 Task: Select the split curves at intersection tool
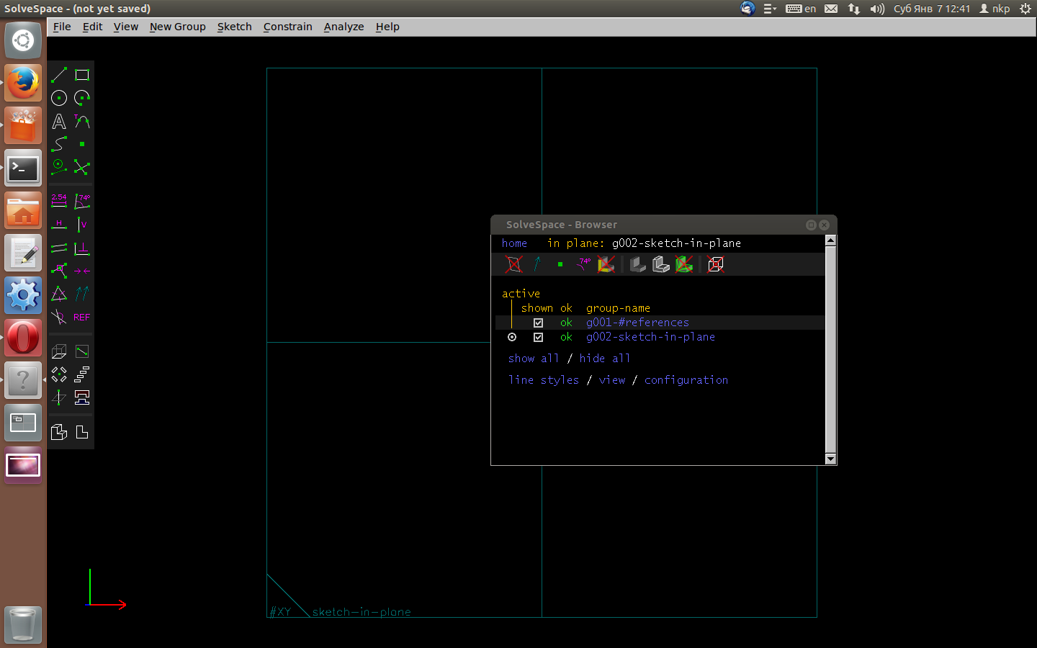[x=82, y=167]
